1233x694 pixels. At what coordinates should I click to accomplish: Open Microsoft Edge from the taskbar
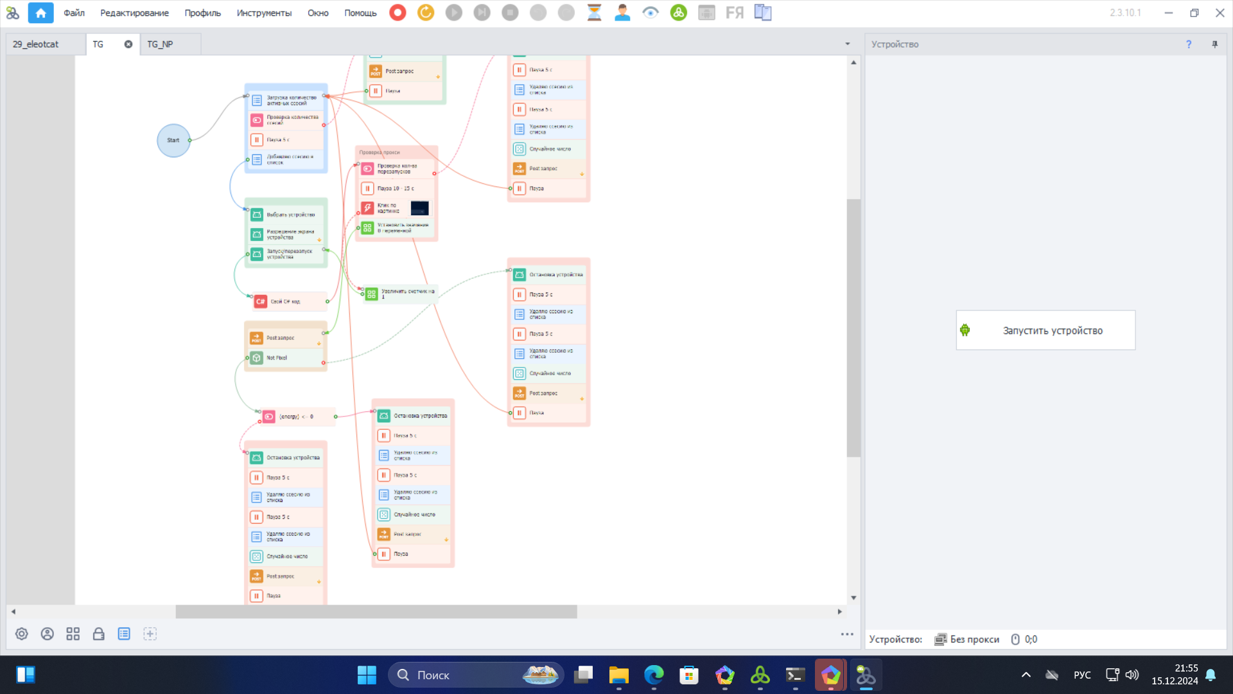click(654, 675)
